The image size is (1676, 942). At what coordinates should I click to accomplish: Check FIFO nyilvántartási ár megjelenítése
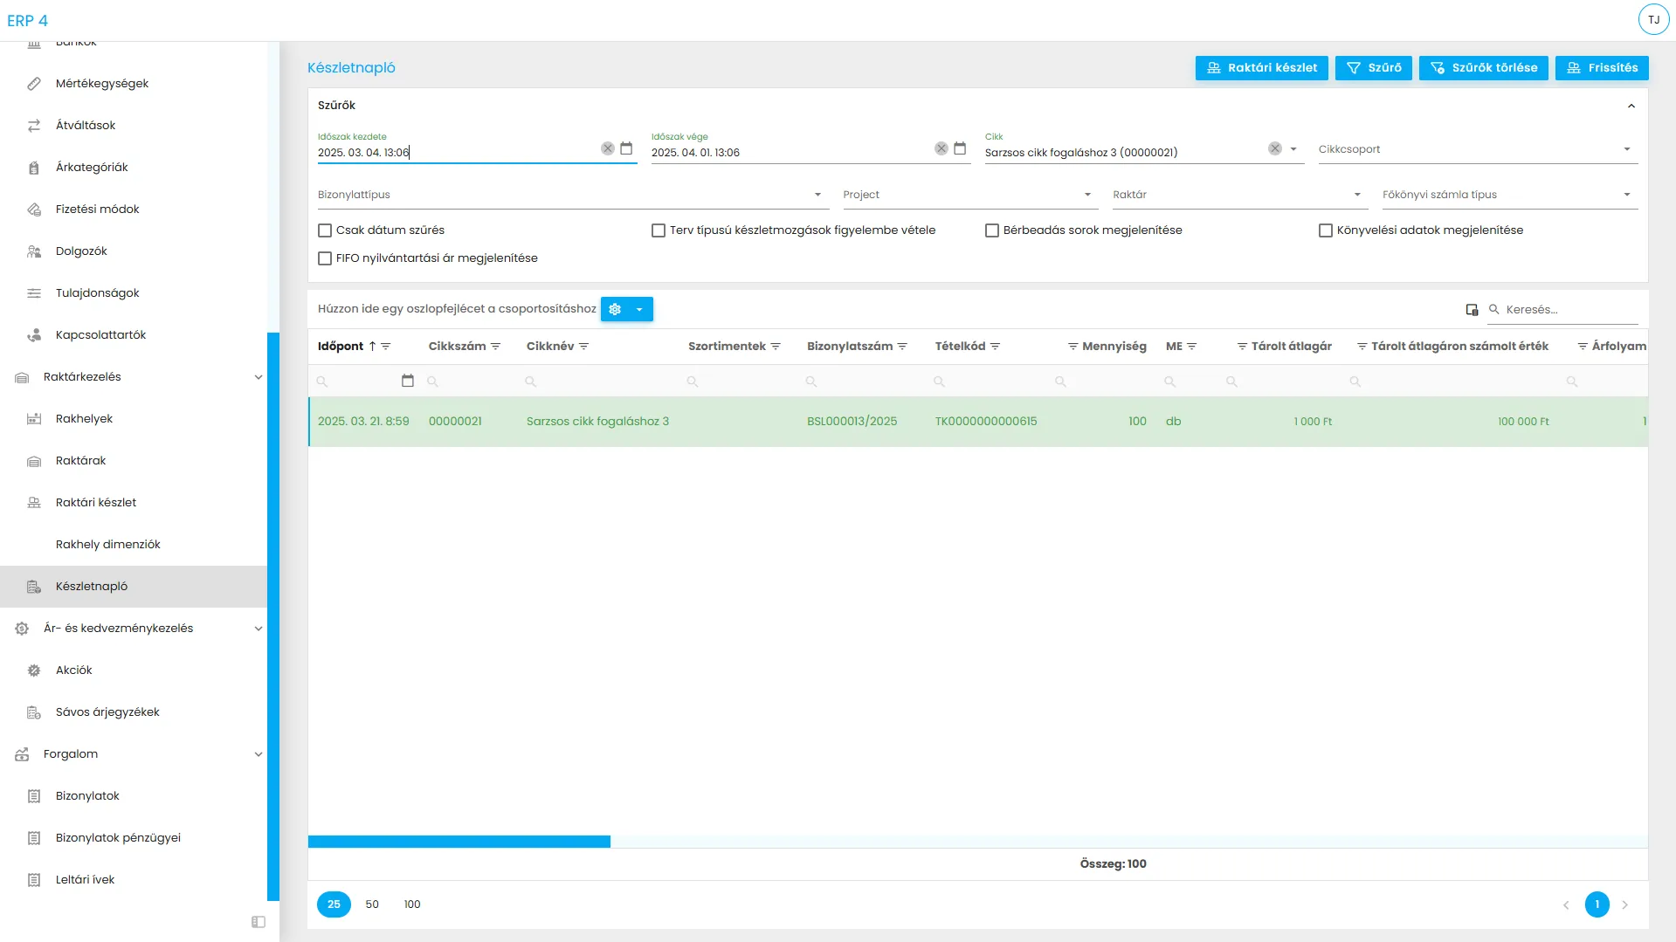pos(325,258)
